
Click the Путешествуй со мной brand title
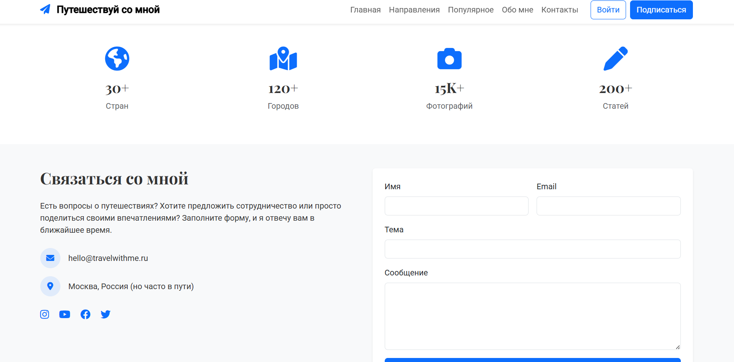(x=108, y=10)
